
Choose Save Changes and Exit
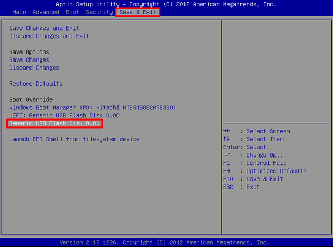pyautogui.click(x=44, y=28)
